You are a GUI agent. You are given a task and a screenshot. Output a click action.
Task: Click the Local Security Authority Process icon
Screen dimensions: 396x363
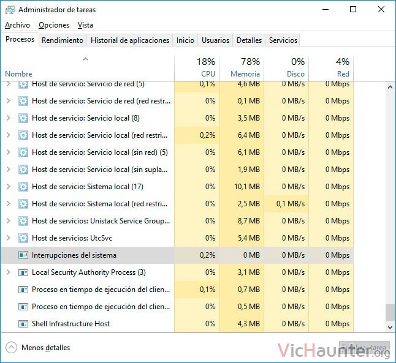23,272
